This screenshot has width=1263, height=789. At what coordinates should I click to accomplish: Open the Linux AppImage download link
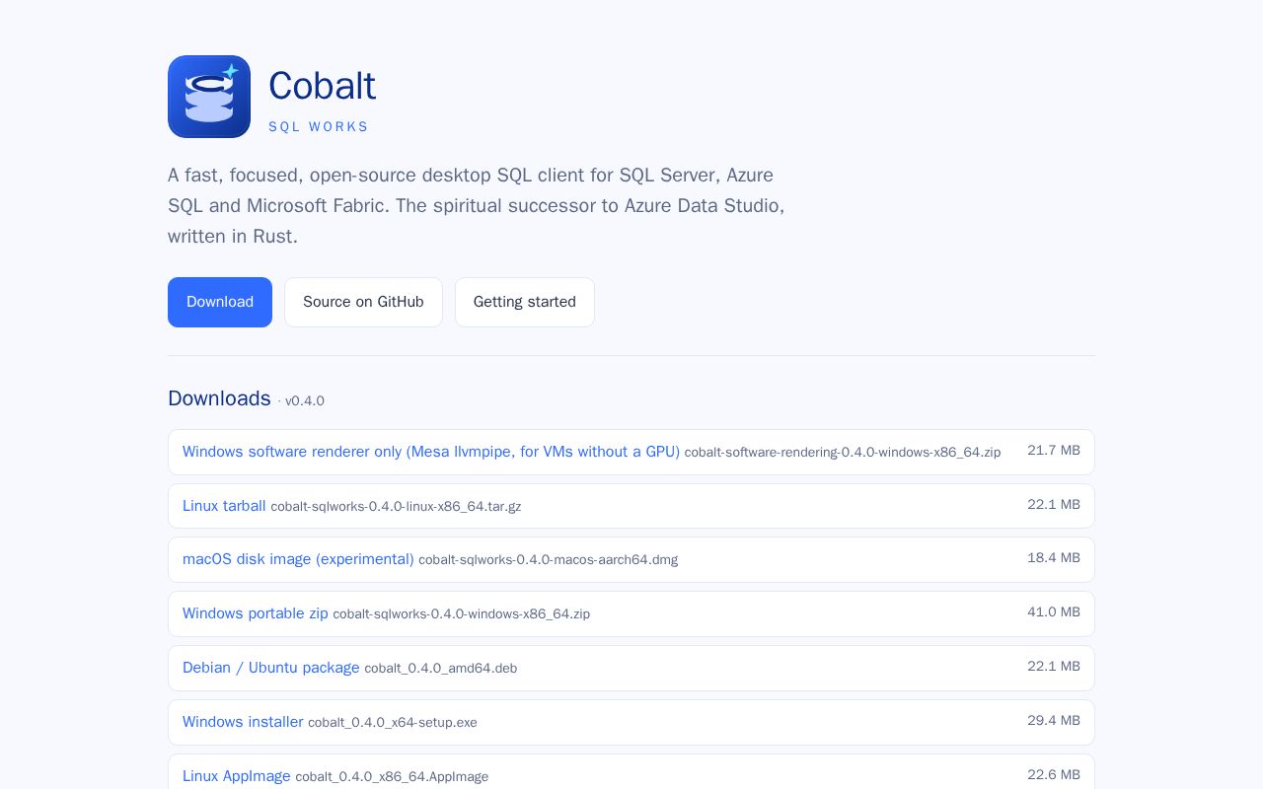click(237, 776)
